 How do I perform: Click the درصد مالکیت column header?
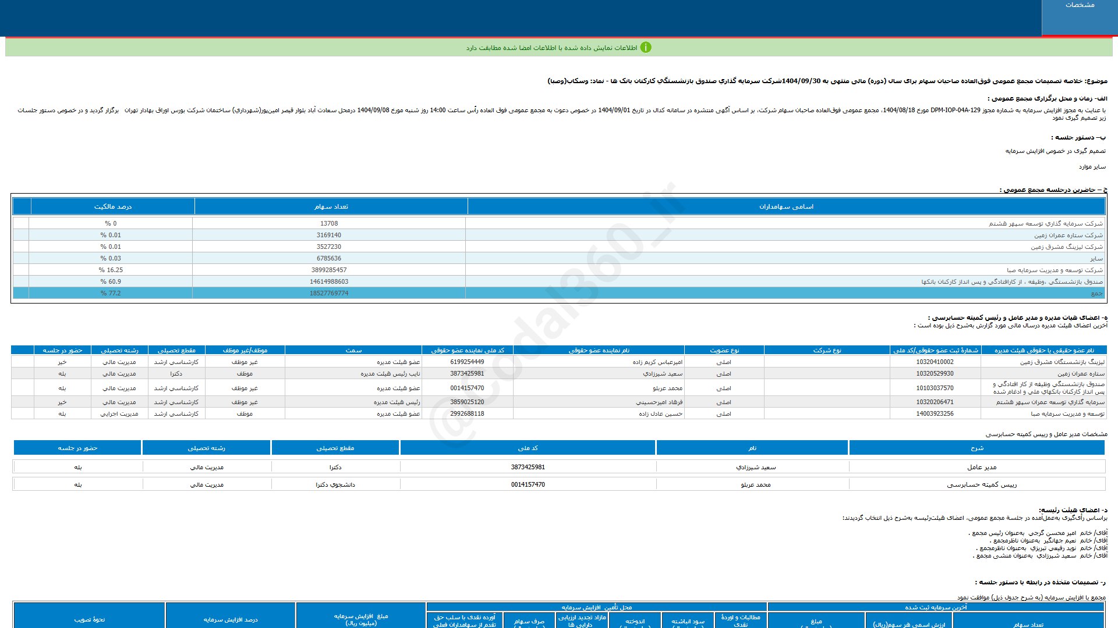click(112, 206)
